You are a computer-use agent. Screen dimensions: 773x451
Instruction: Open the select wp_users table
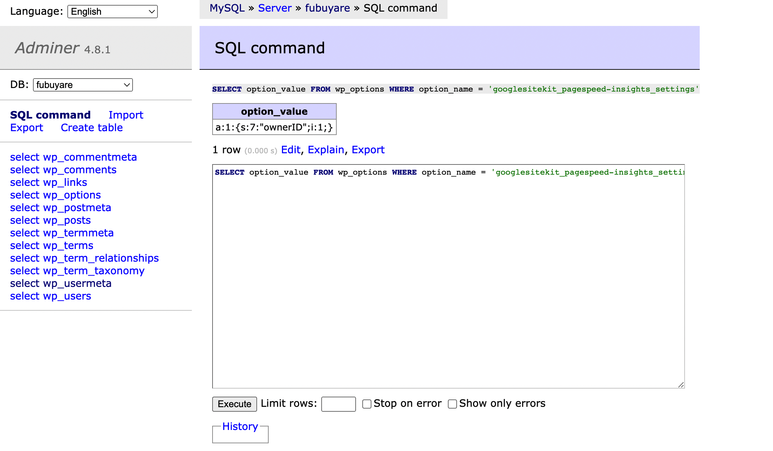51,296
